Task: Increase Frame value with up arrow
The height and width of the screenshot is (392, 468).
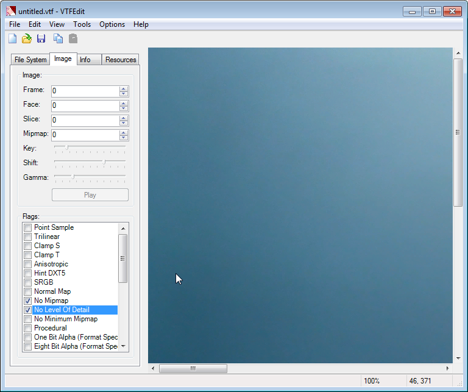Action: click(124, 88)
